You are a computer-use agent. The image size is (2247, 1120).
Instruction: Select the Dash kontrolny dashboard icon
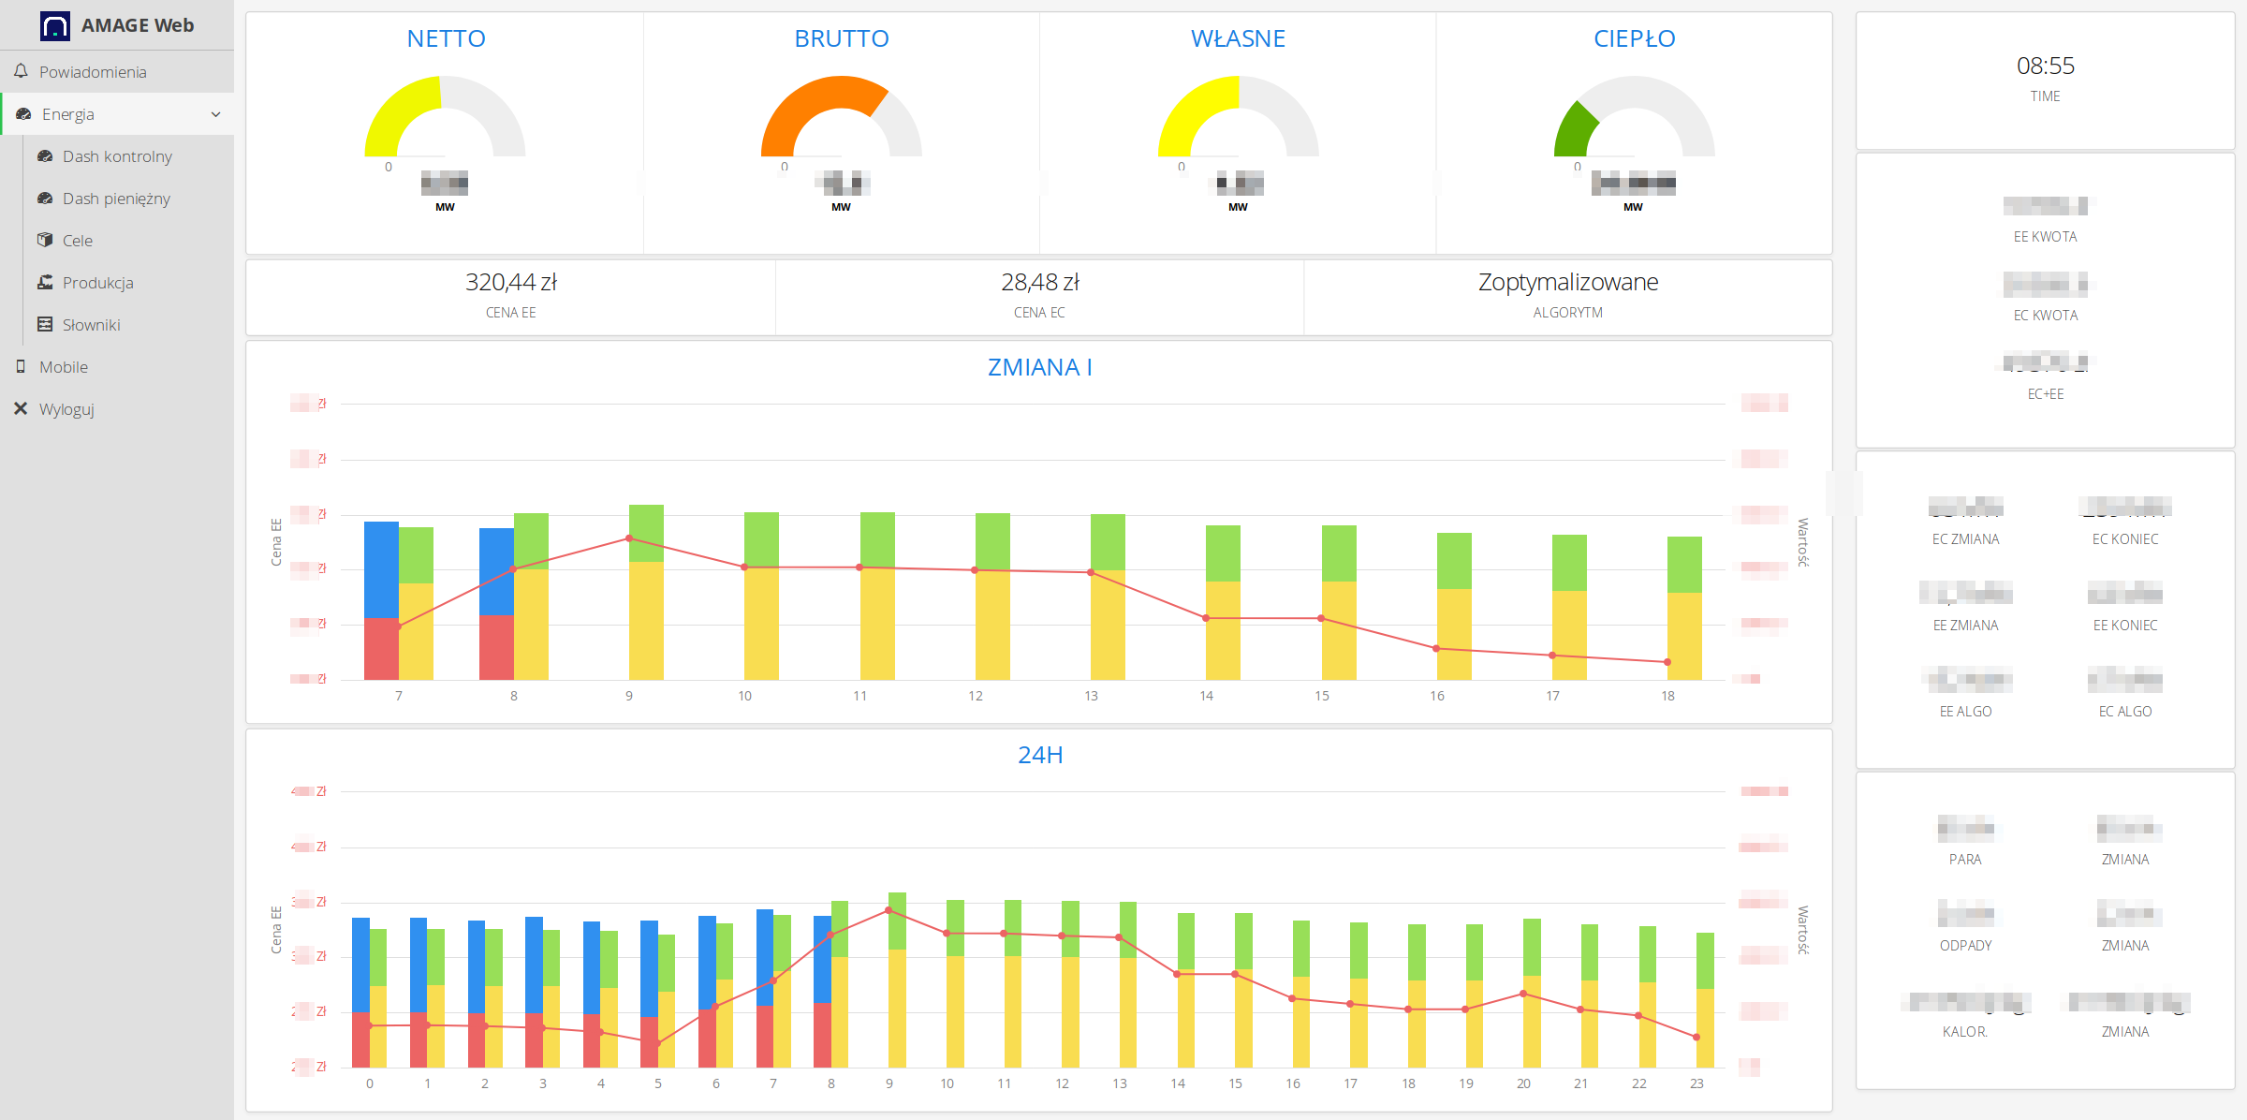click(44, 156)
